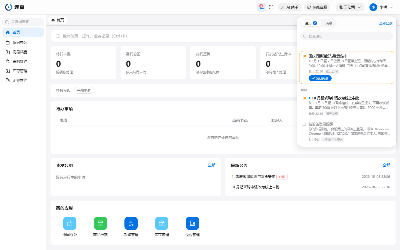Image resolution: width=400 pixels, height=250 pixels.
Task: Click the 当前节点 column header
Action: click(240, 120)
